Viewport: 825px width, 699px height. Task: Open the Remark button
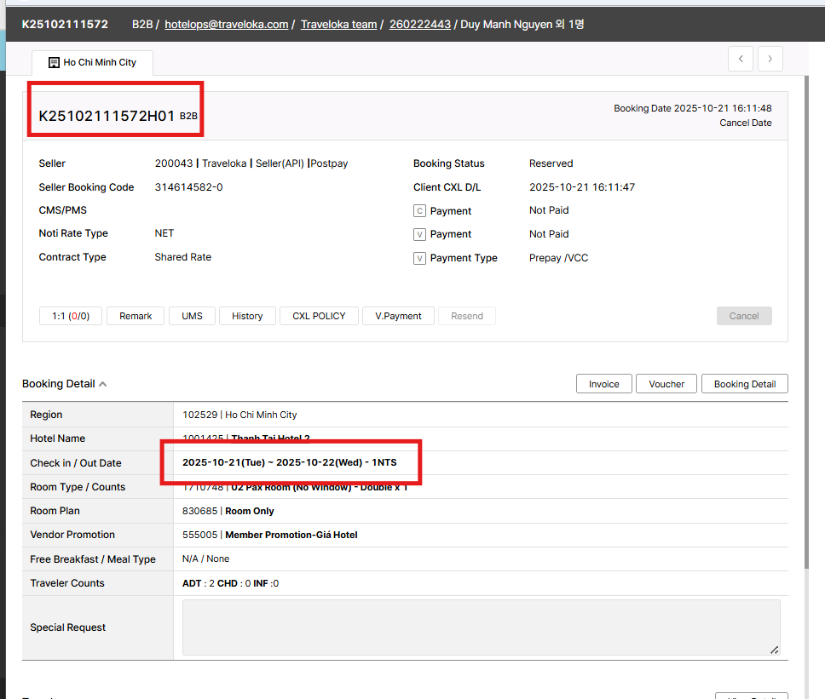[136, 316]
